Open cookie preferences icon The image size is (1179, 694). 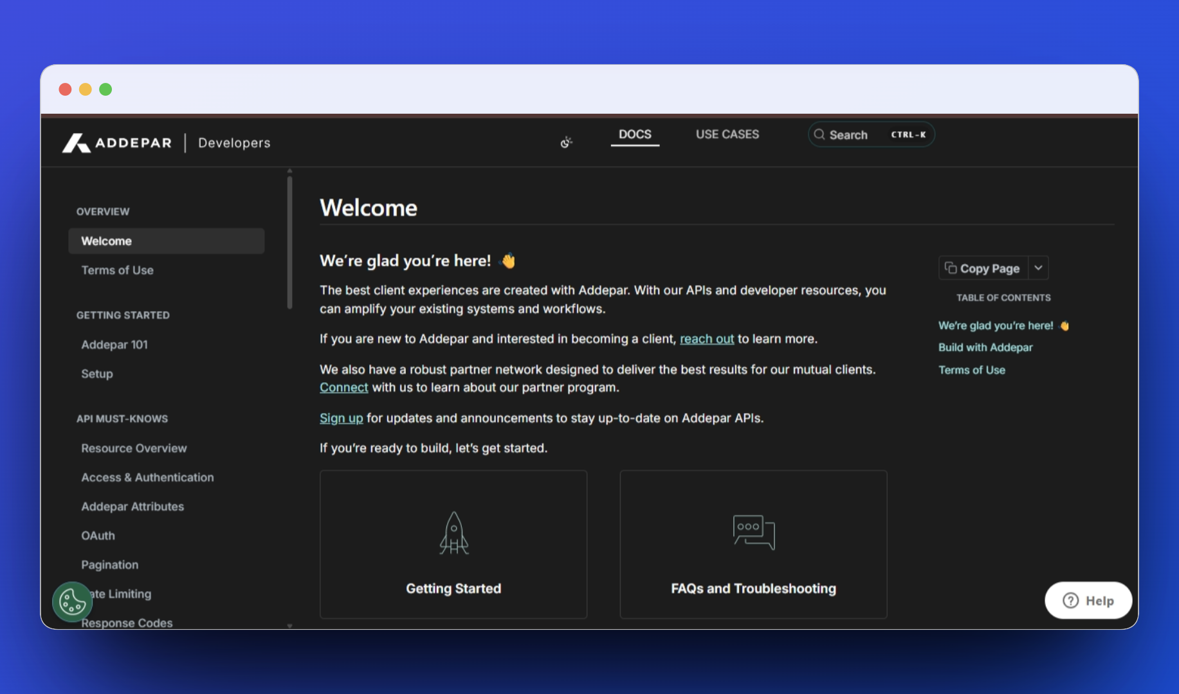[x=73, y=602]
